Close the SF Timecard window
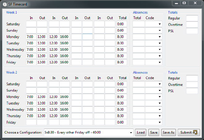The height and width of the screenshot is (140, 204). [195, 3]
